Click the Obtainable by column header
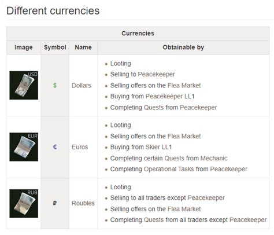274x235 pixels. click(183, 47)
